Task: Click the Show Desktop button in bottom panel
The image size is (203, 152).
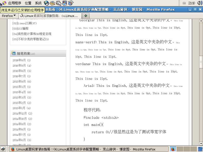Action: [x=3, y=149]
